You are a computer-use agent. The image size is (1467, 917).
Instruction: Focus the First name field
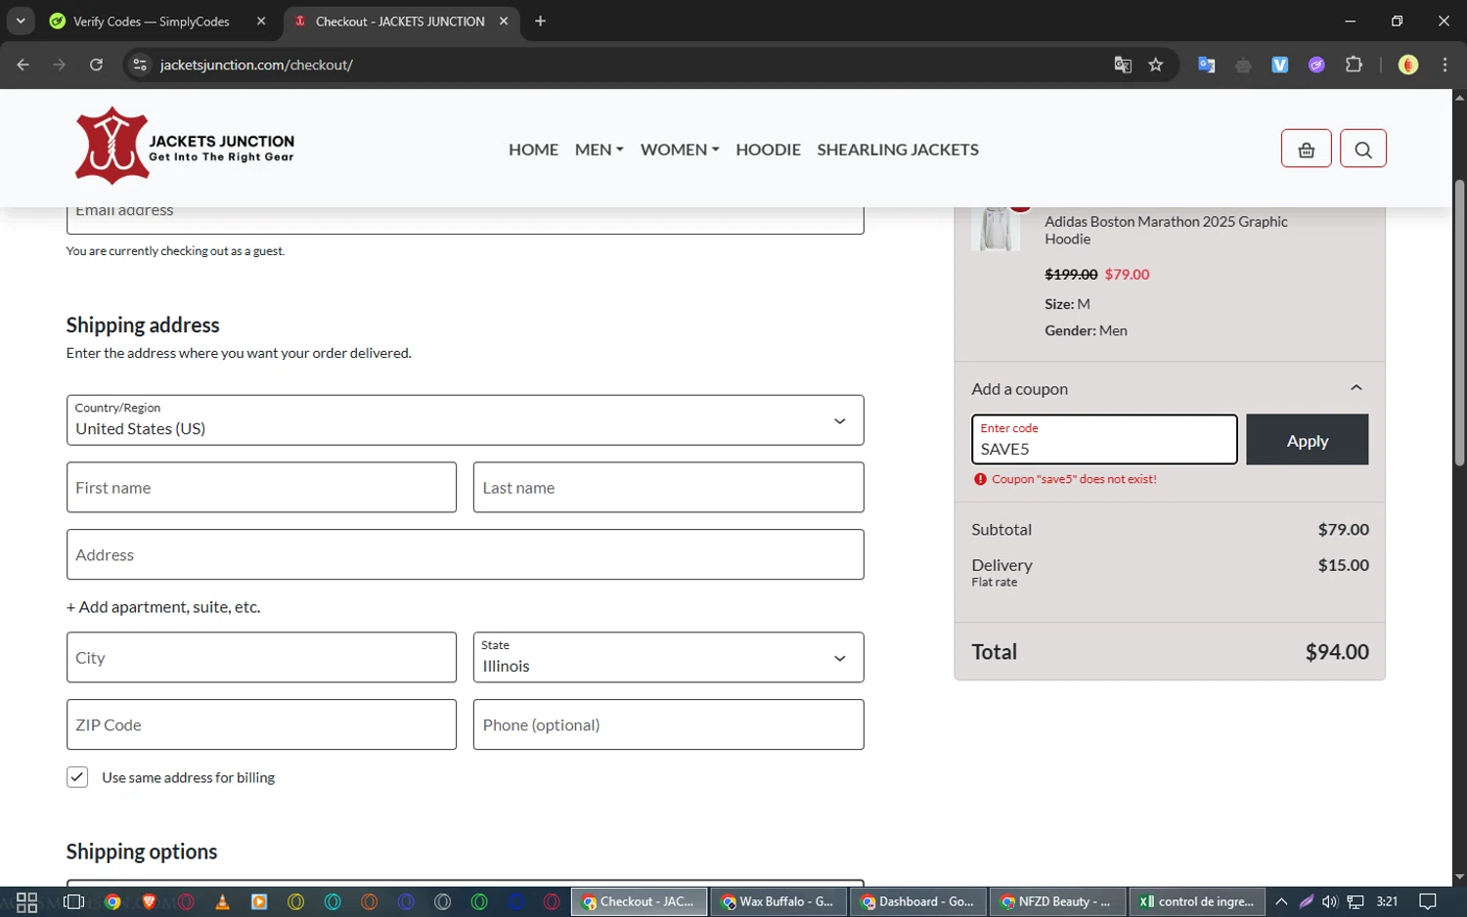tap(261, 487)
